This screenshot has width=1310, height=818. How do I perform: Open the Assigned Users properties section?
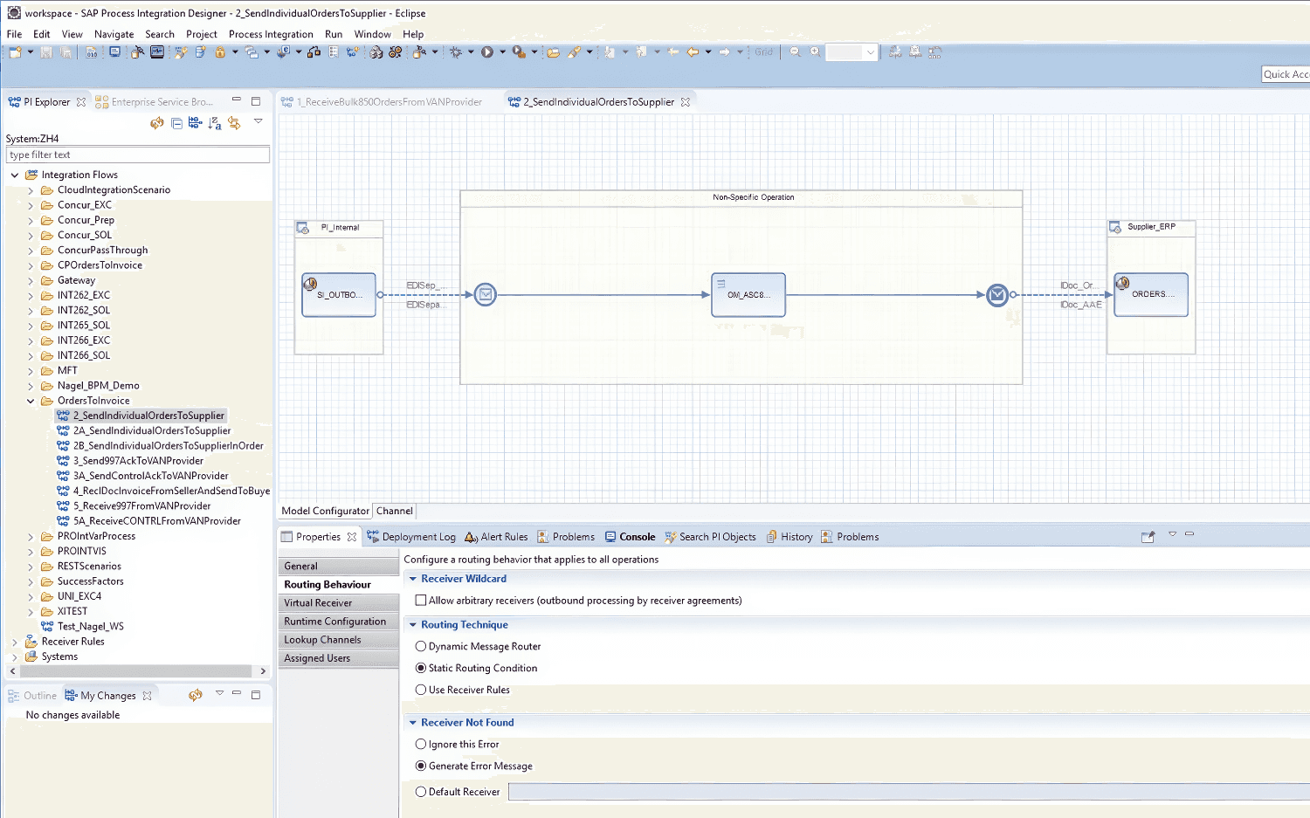point(339,658)
